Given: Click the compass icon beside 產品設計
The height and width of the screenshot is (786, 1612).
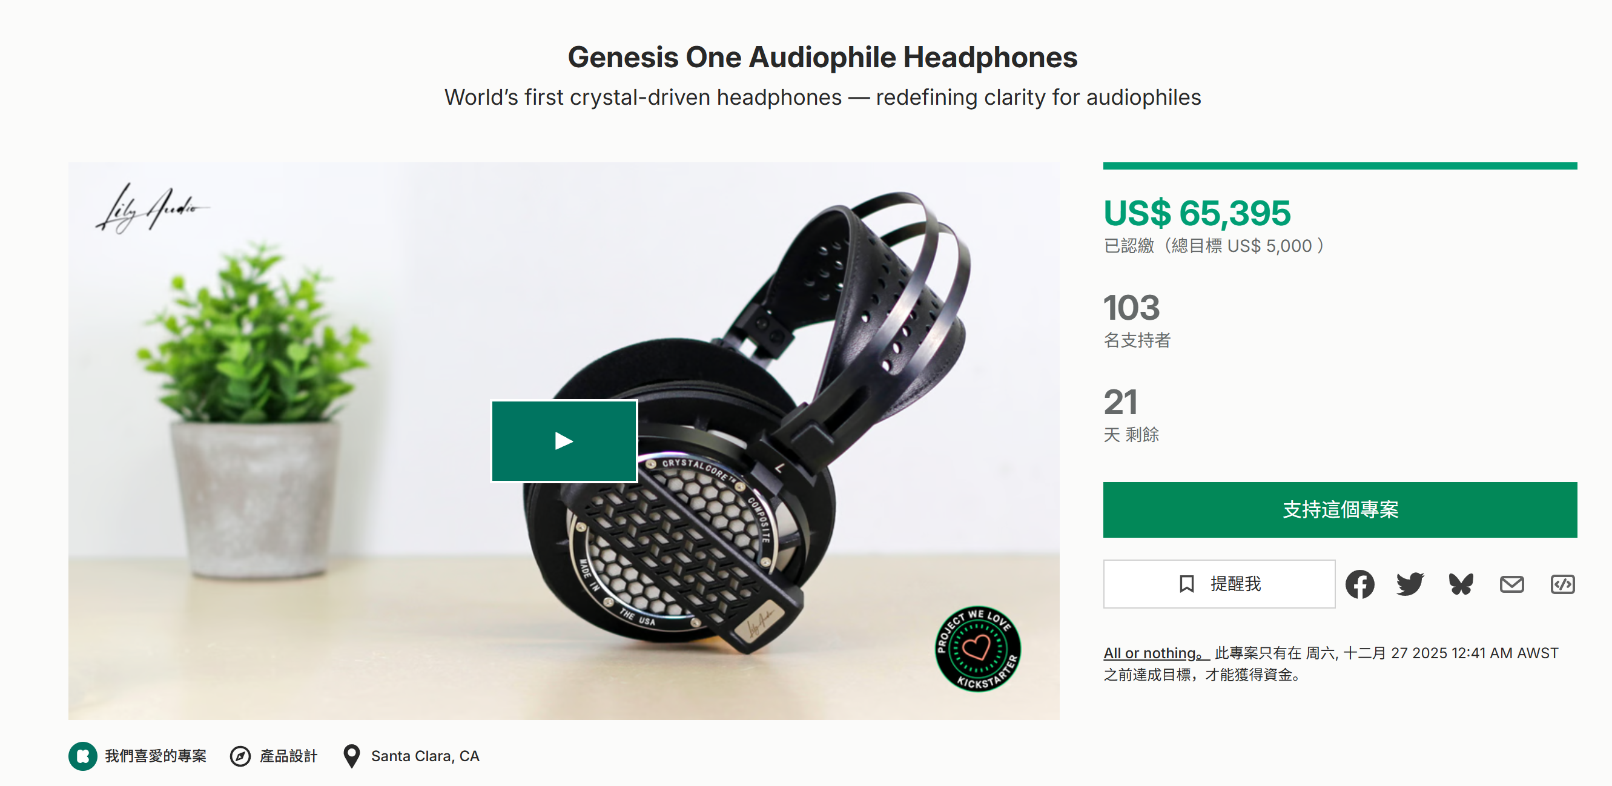Looking at the screenshot, I should (240, 756).
